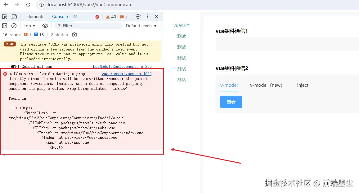Open console settings gear beside hidden count
Viewport: 359px width, 193px height.
pos(74,35)
